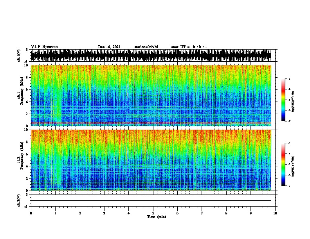
Task: Click the "ch.1(V)" waveform axis label
Action: [19, 55]
